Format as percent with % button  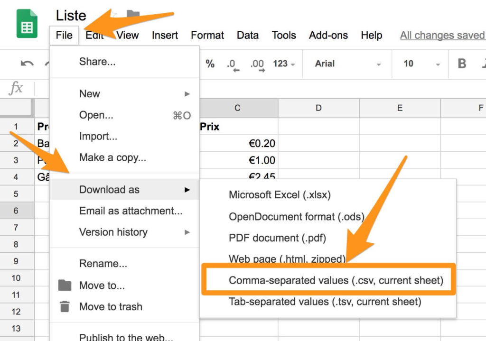click(x=210, y=64)
